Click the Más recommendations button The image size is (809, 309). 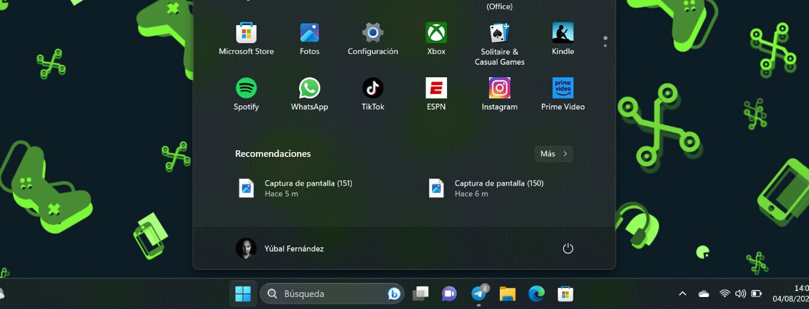pos(554,154)
